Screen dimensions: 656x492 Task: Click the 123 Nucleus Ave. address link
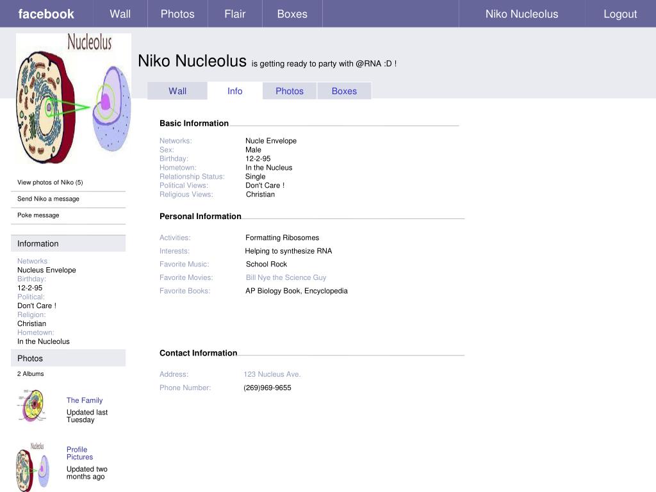coord(272,374)
